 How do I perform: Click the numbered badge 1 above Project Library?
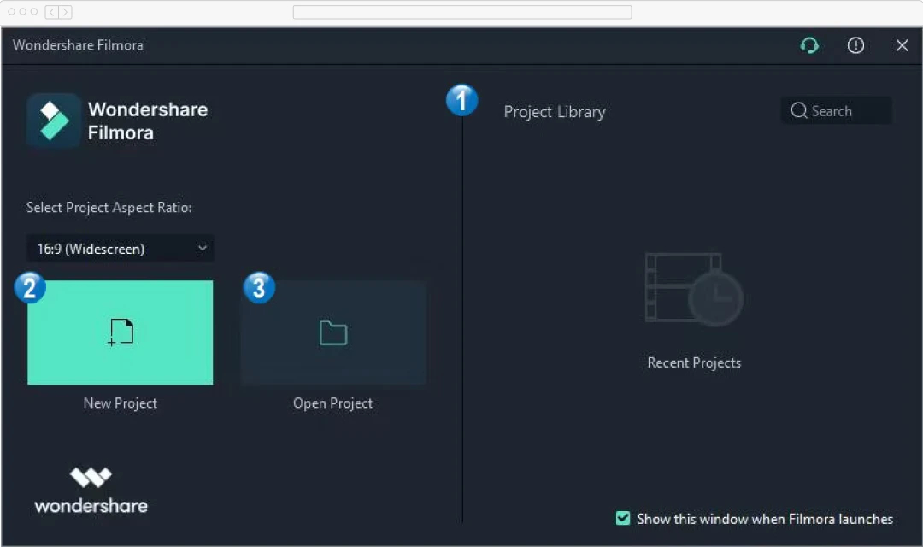[461, 100]
